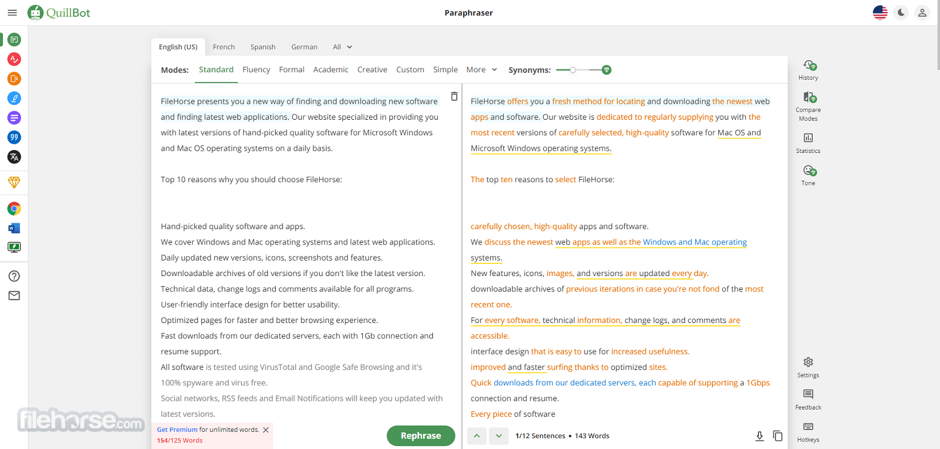
Task: Click the Synonyms slider handle
Action: click(573, 70)
